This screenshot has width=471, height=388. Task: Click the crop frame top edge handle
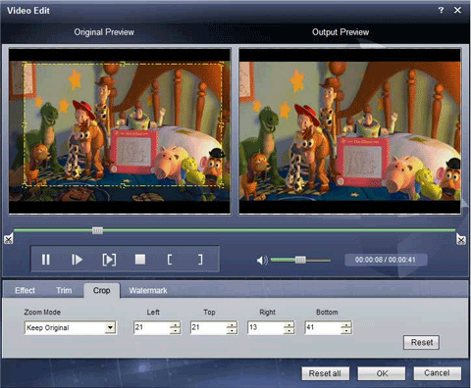click(x=123, y=64)
